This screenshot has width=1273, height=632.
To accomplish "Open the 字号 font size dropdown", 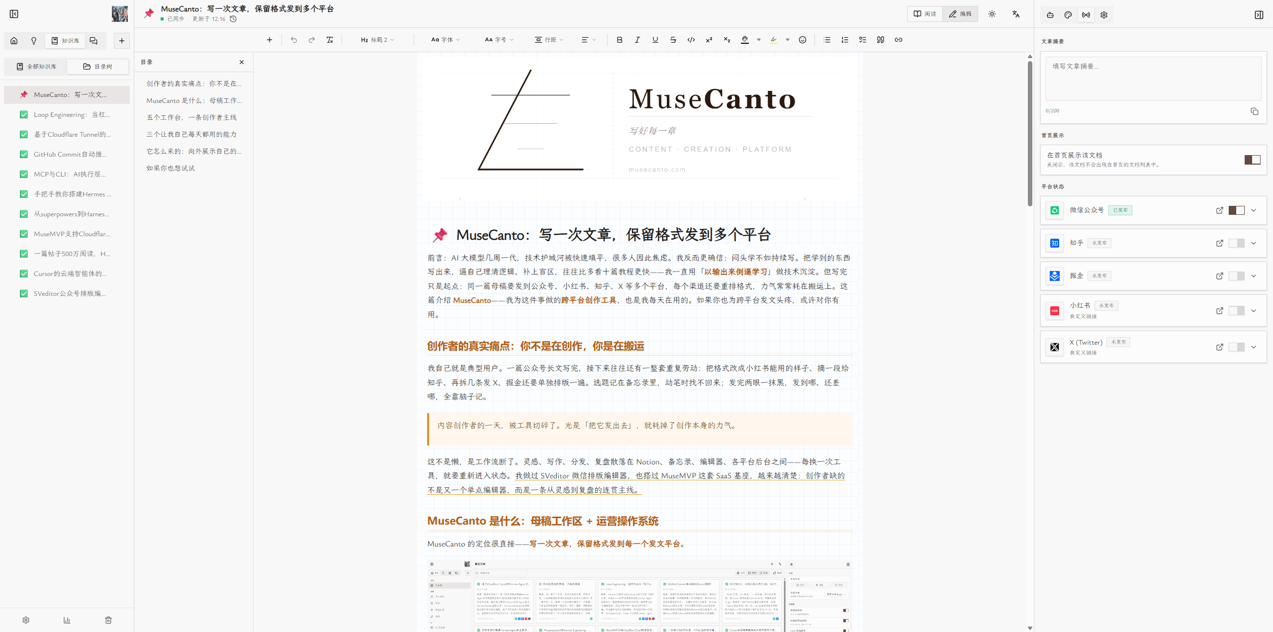I will coord(499,40).
